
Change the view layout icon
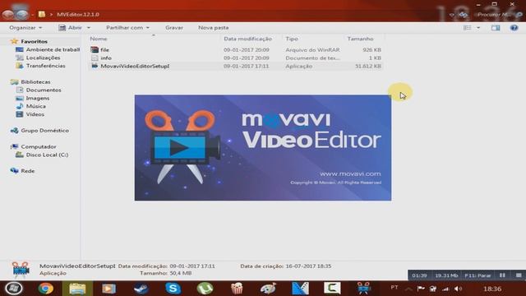[468, 27]
